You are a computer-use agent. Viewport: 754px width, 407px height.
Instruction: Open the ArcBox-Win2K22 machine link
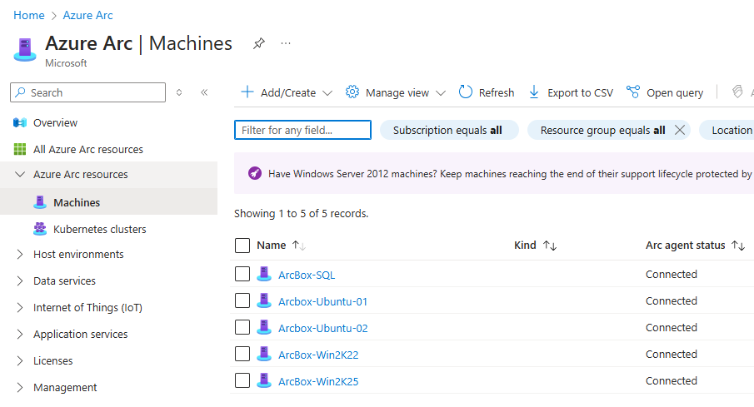[318, 355]
